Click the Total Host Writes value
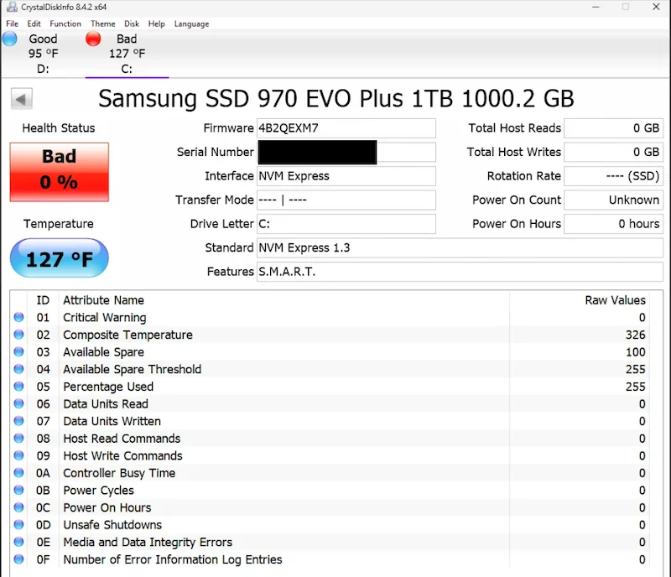Viewport: 671px width, 577px height. click(x=614, y=152)
